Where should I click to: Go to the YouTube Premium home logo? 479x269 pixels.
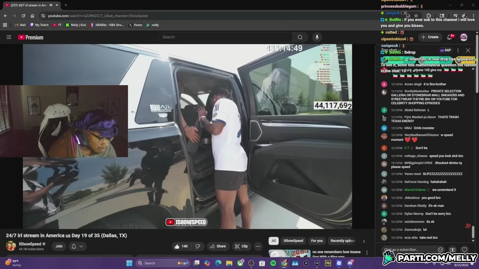pos(31,37)
